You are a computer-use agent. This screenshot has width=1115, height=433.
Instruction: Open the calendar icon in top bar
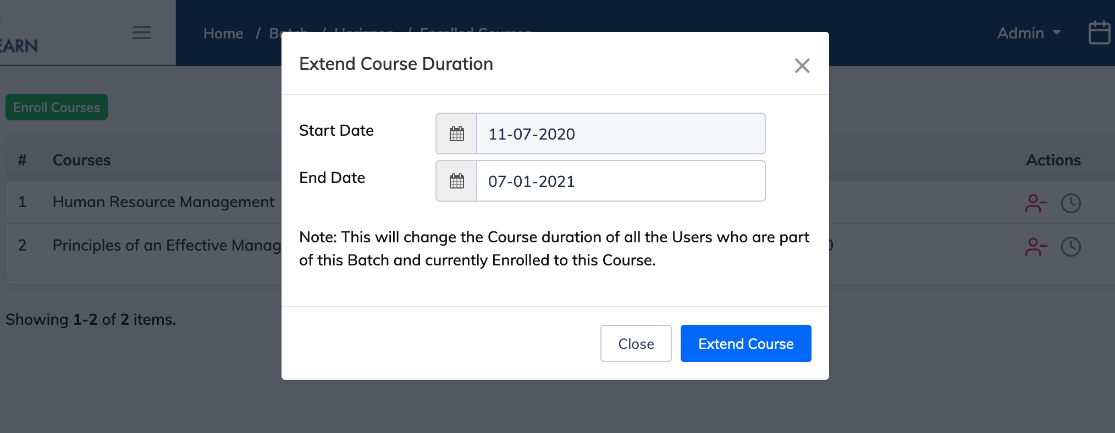point(1099,33)
